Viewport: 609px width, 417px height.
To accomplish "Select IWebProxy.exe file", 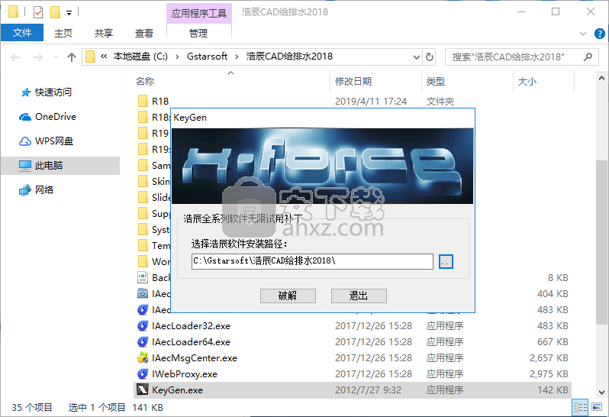I will [x=185, y=374].
